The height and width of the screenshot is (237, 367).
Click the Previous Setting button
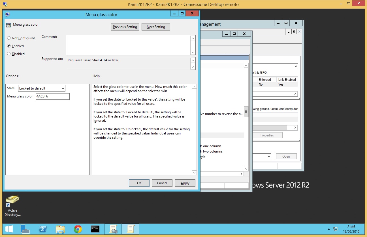coord(125,27)
